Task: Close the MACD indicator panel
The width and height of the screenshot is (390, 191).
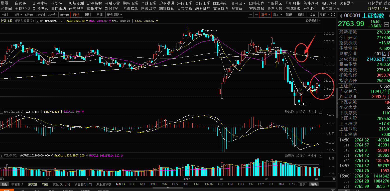Action: [320, 112]
